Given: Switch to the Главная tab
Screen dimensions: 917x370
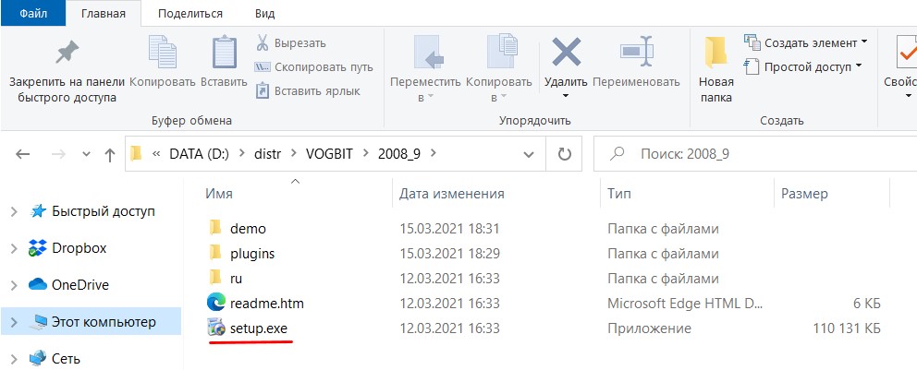Looking at the screenshot, I should (103, 13).
